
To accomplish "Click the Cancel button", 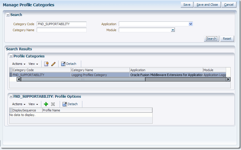I will [x=229, y=5].
